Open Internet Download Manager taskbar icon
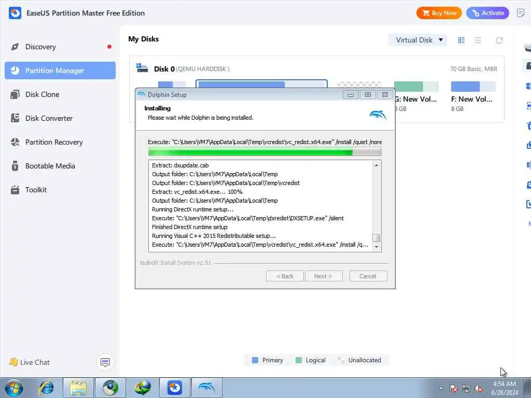 pos(142,388)
